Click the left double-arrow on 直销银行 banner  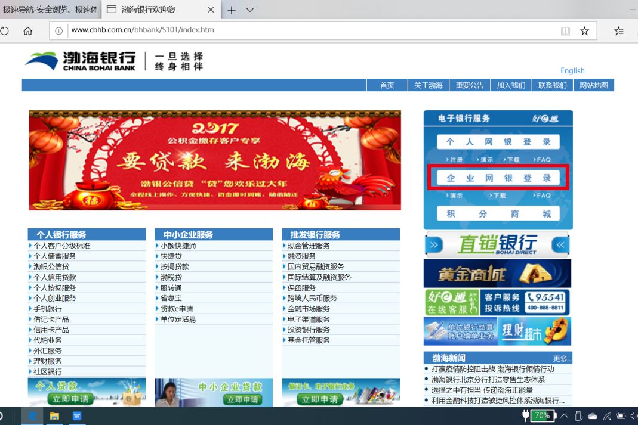click(560, 245)
